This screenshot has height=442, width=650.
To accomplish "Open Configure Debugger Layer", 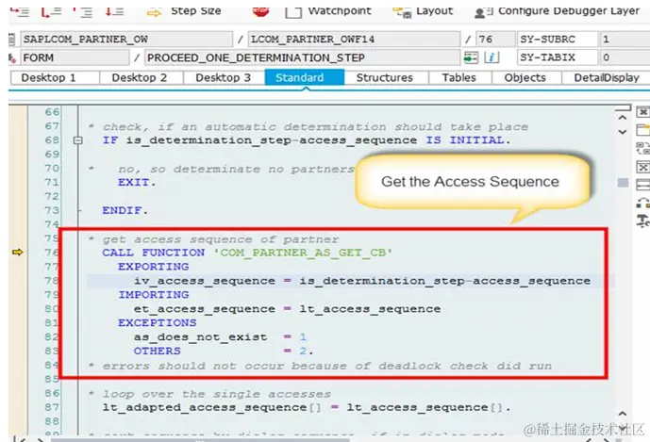I will tap(557, 11).
